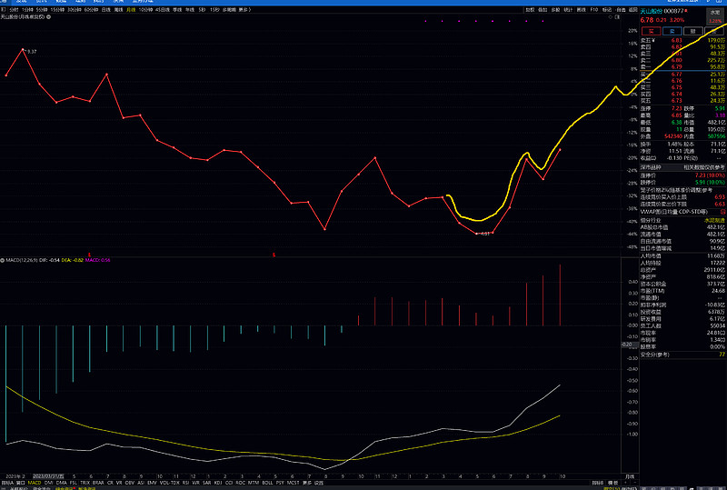This screenshot has height=490, width=727.
Task: Expand dropdown next to 天山股份 chart title
Action: [x=49, y=17]
